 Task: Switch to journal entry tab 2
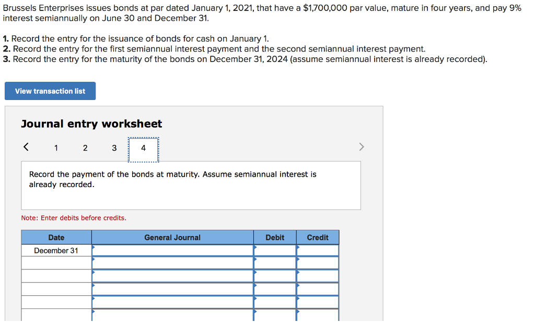pos(85,148)
